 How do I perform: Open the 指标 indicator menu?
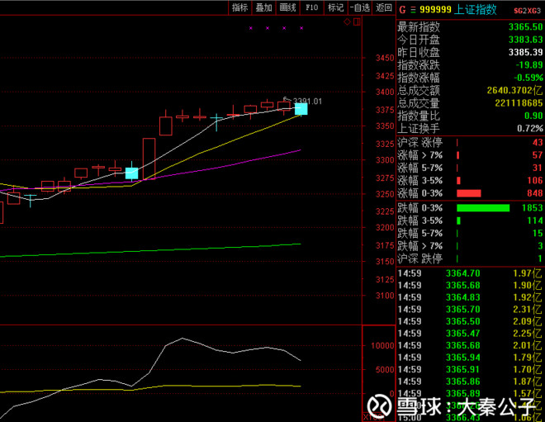pyautogui.click(x=239, y=7)
